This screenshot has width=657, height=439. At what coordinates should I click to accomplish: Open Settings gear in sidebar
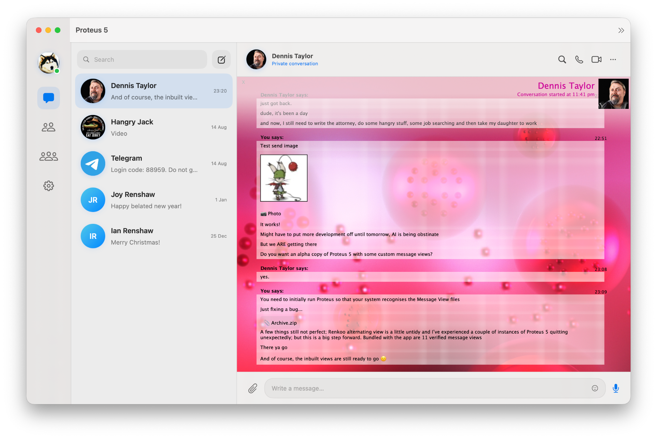point(48,186)
